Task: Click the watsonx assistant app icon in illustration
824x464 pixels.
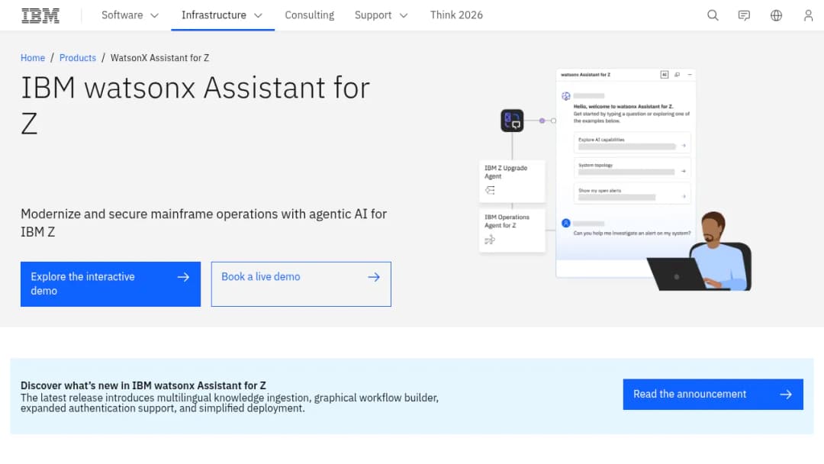Action: (512, 121)
